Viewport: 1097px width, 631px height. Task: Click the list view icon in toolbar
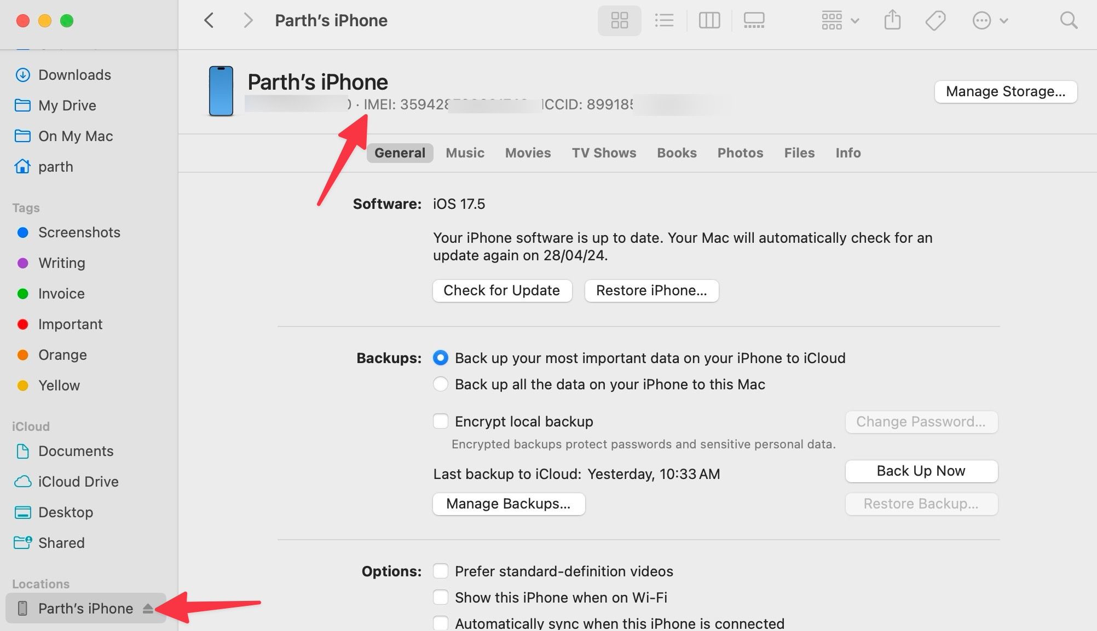(x=663, y=20)
